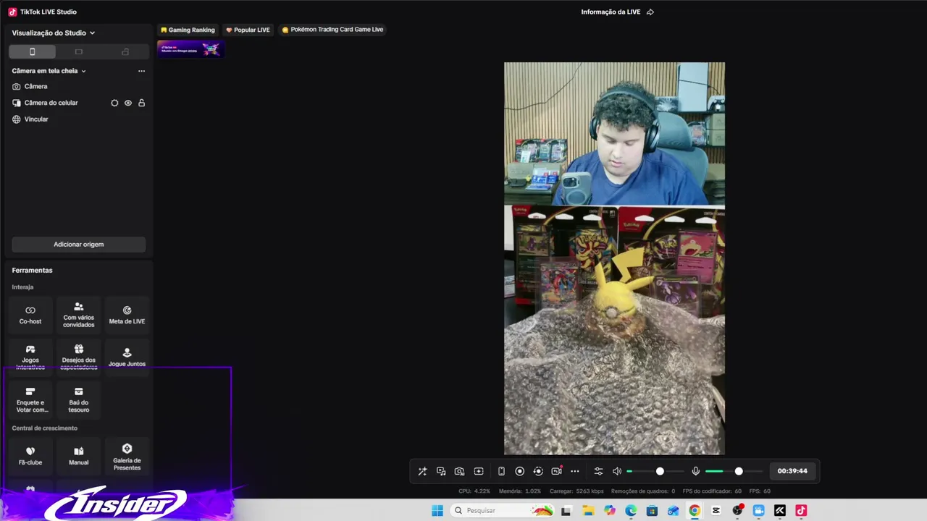Click the add-scene plus icon in toolbar
The width and height of the screenshot is (927, 521).
pos(479,471)
